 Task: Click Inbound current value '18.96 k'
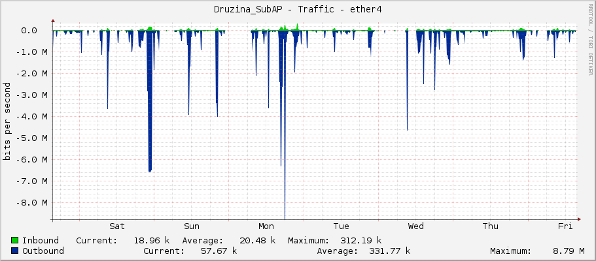[x=152, y=241]
